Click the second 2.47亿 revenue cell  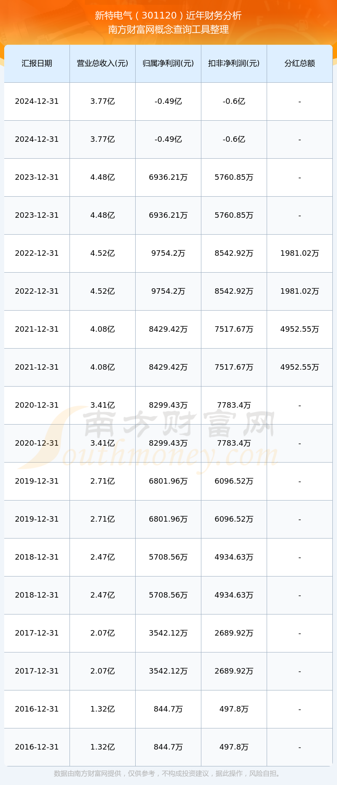pos(102,595)
